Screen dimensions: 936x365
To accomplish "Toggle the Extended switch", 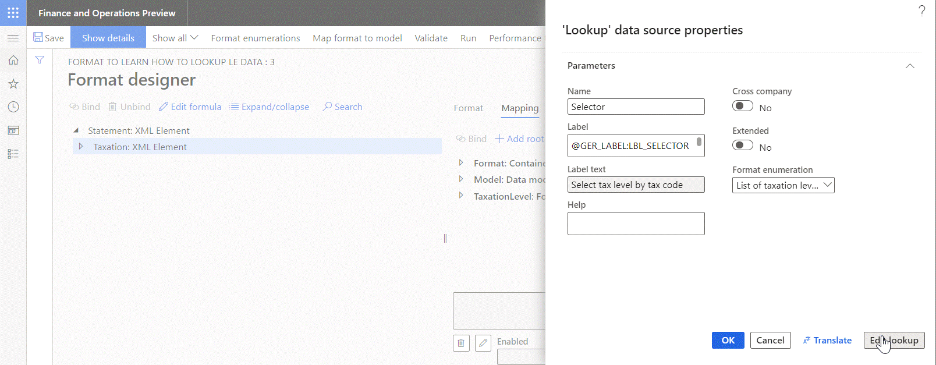I will 743,146.
